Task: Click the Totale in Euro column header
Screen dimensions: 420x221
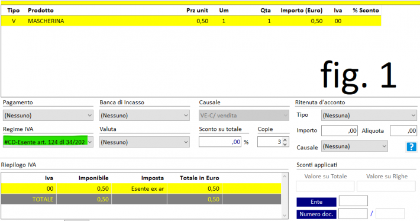Action: [199, 178]
